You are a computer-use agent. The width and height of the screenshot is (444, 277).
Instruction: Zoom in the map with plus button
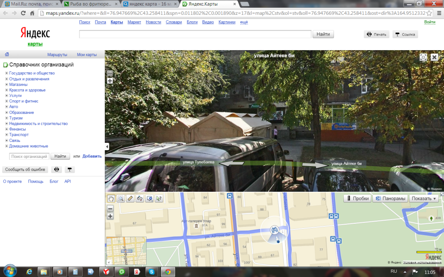110,216
